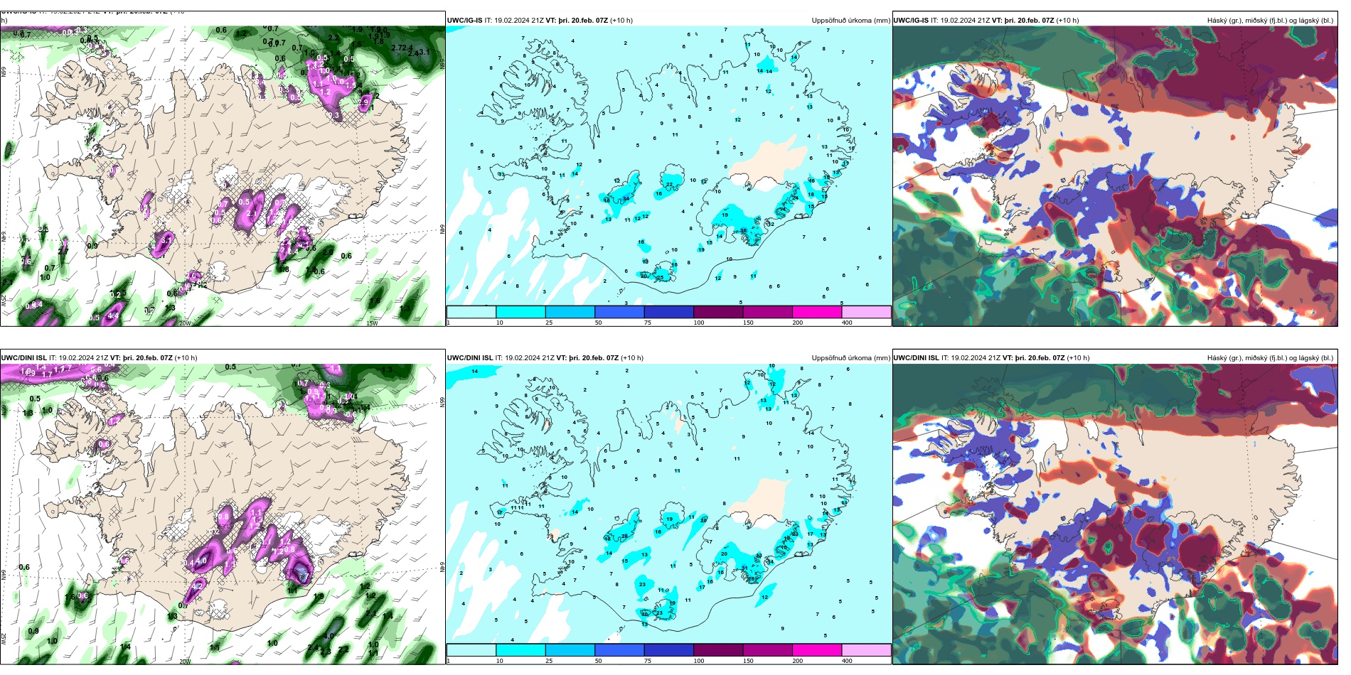The width and height of the screenshot is (1351, 675).
Task: Click the '100' tick label in the DINI ISL legend
Action: [x=699, y=661]
